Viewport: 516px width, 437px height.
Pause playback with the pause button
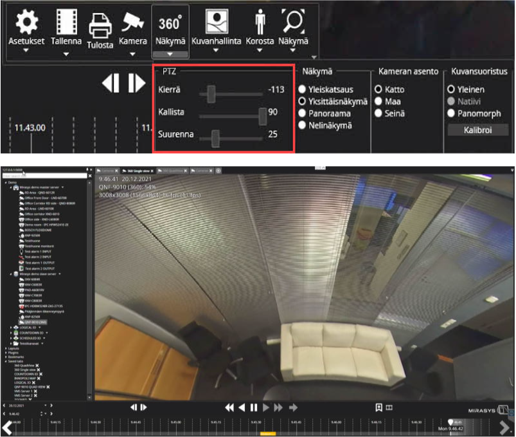(254, 407)
